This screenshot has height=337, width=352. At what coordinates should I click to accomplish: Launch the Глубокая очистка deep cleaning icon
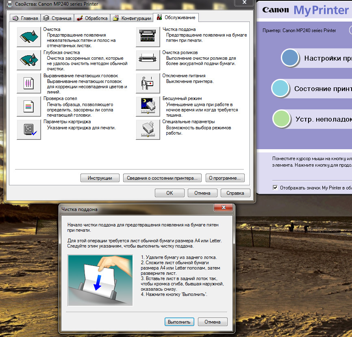point(29,60)
